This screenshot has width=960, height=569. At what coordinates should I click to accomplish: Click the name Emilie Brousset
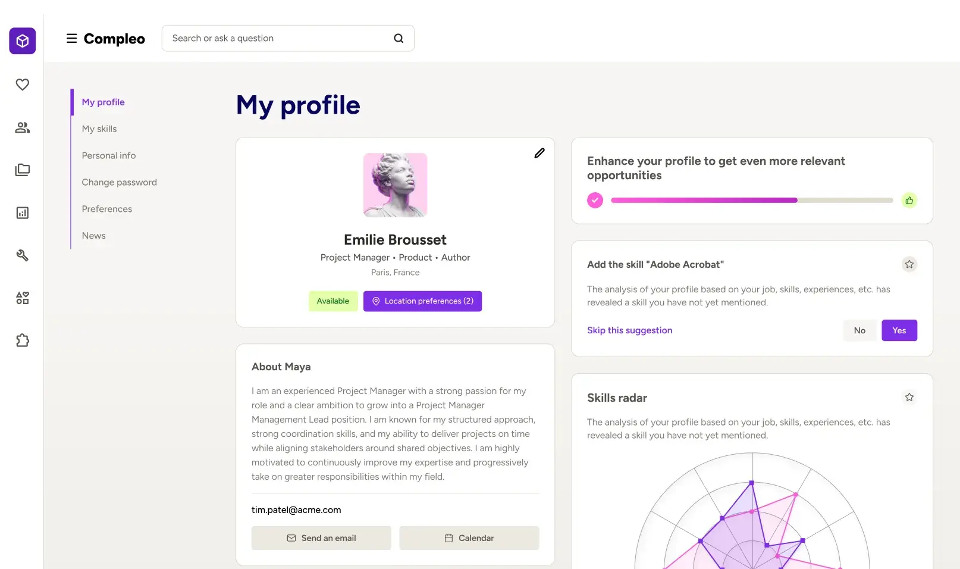[x=395, y=240]
